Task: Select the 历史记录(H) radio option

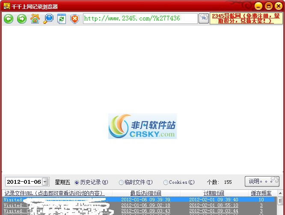Action: point(92,182)
